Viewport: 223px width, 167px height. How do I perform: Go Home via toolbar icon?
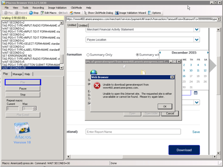point(75,13)
